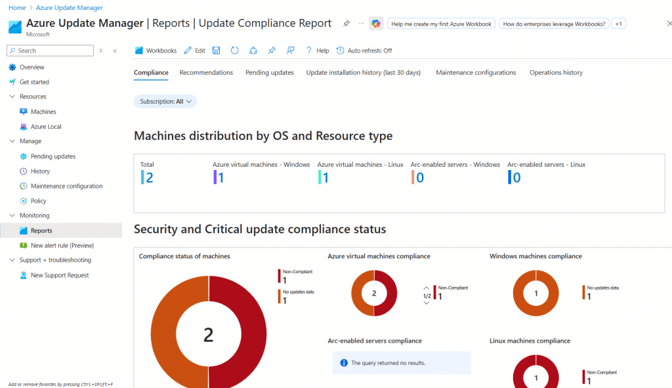Collapse the sidebar with double-chevron
Viewport: 672px width, 388px height.
[115, 51]
